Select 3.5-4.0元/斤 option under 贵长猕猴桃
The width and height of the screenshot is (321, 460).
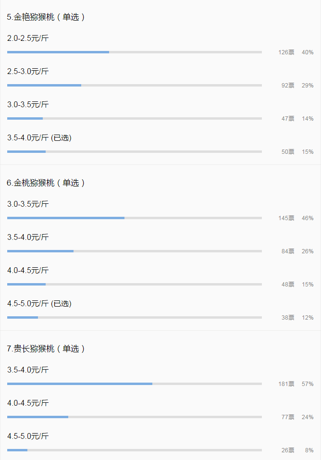click(x=28, y=370)
